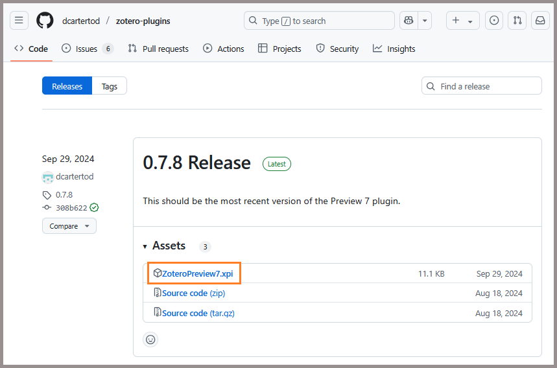Download ZoteroPreview7.xpi
The height and width of the screenshot is (368, 557).
(198, 273)
